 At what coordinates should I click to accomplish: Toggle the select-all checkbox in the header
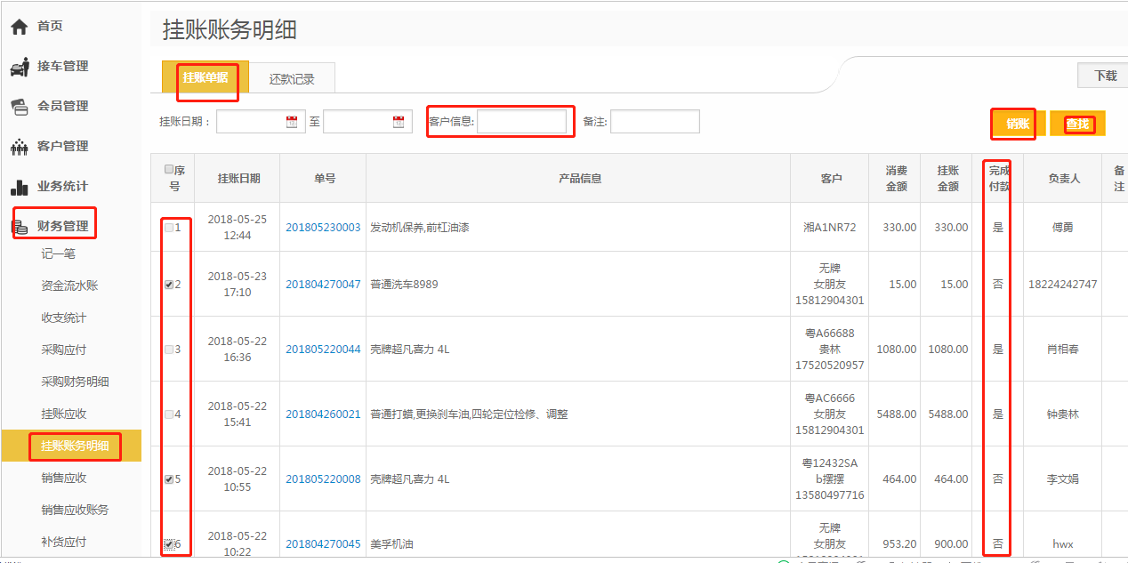pos(169,169)
